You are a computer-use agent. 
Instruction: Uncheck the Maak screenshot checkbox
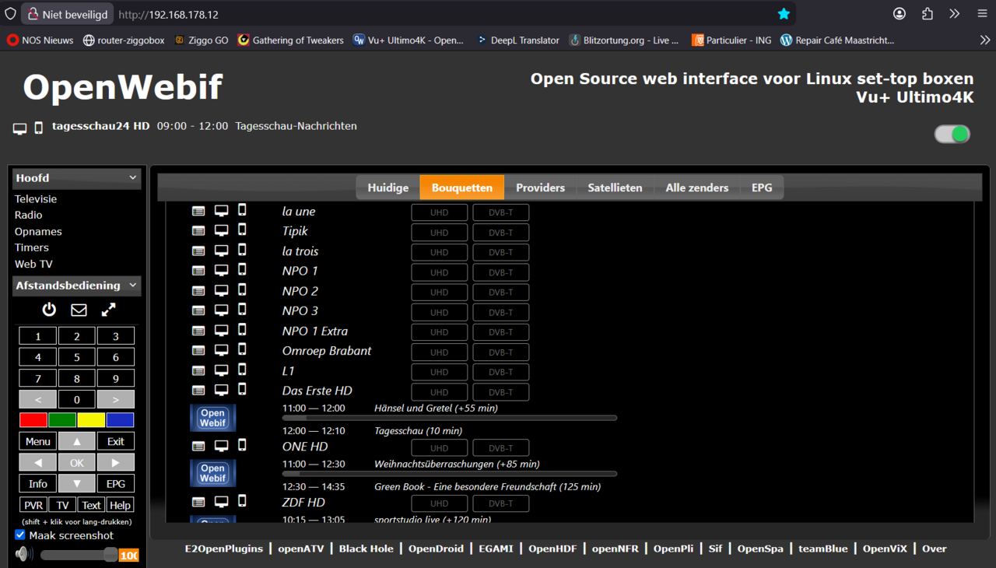(x=19, y=535)
